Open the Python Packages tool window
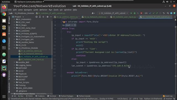The image size is (177, 100). 66,96
